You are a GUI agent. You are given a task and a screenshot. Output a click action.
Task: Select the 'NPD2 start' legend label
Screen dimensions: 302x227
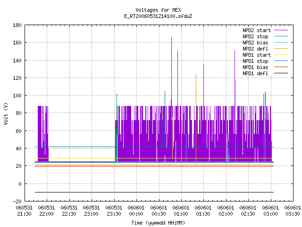click(x=257, y=30)
